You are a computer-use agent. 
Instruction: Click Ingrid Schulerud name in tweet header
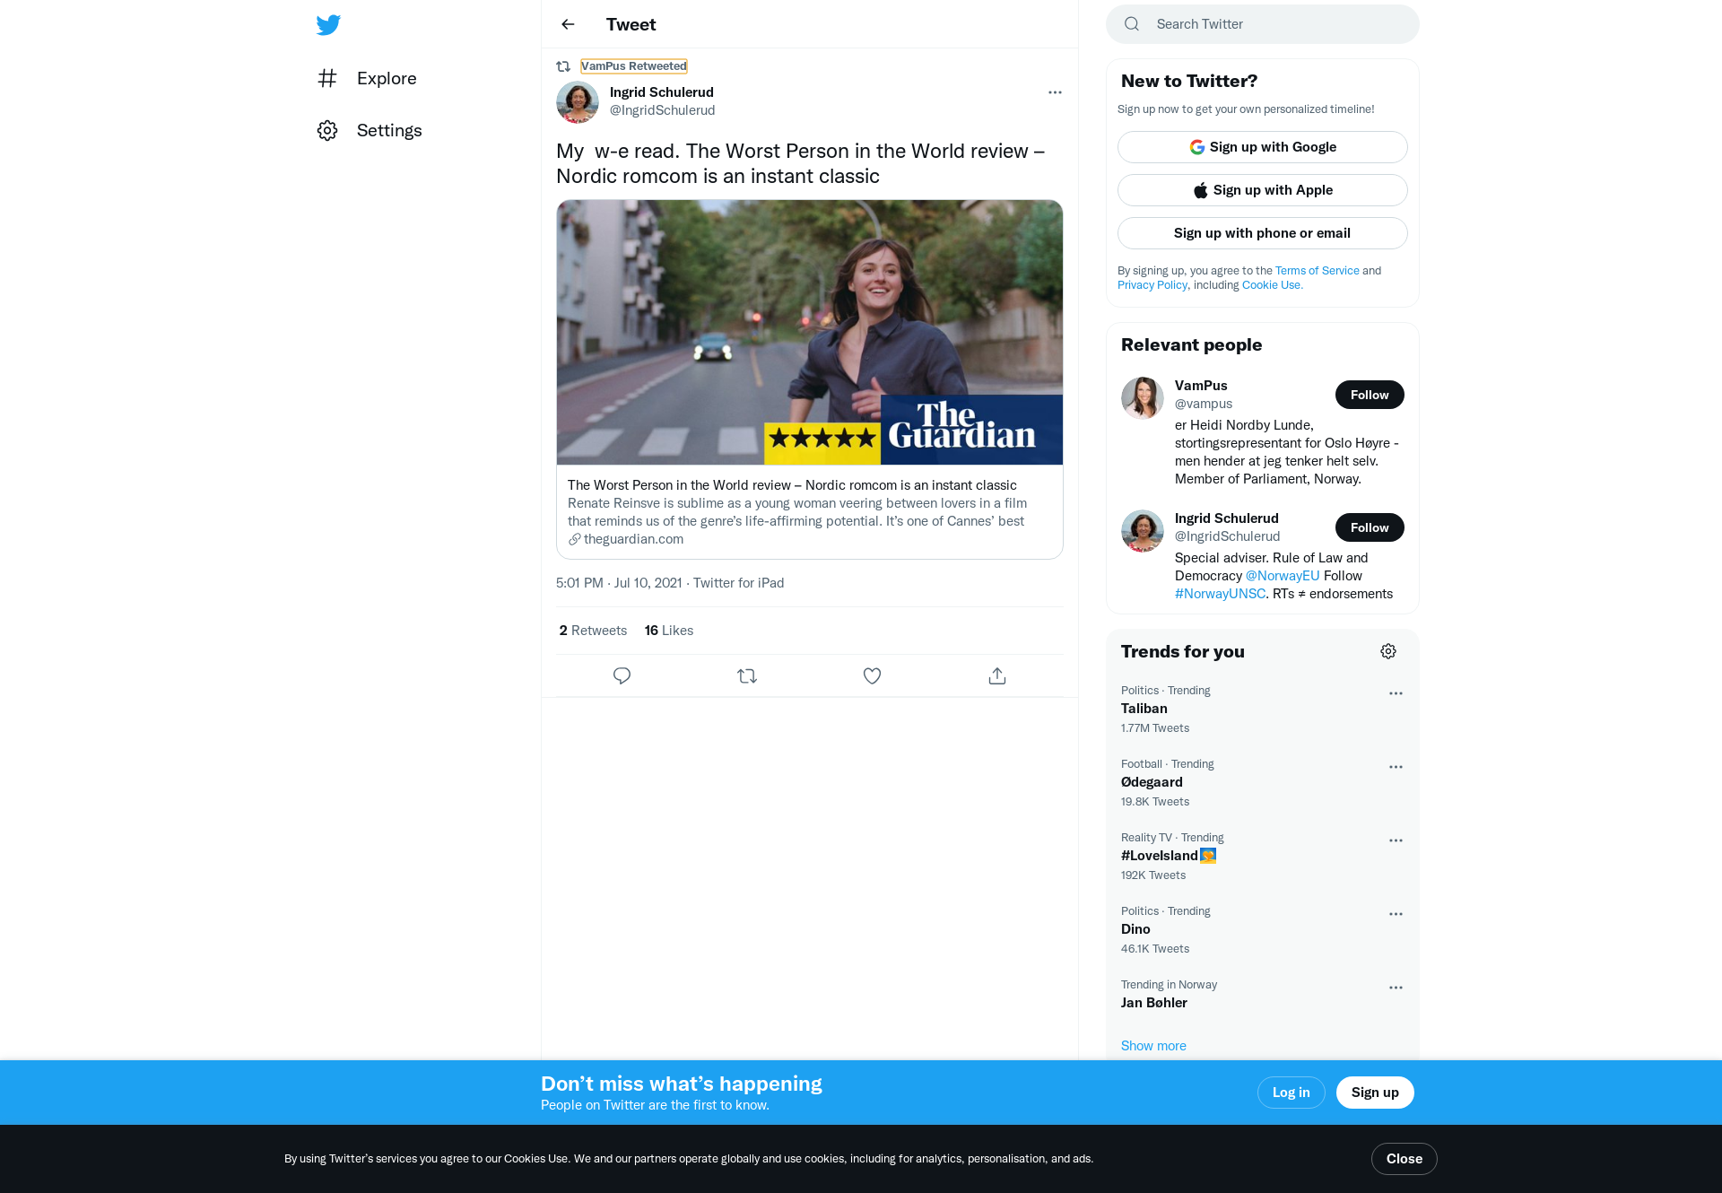662,92
